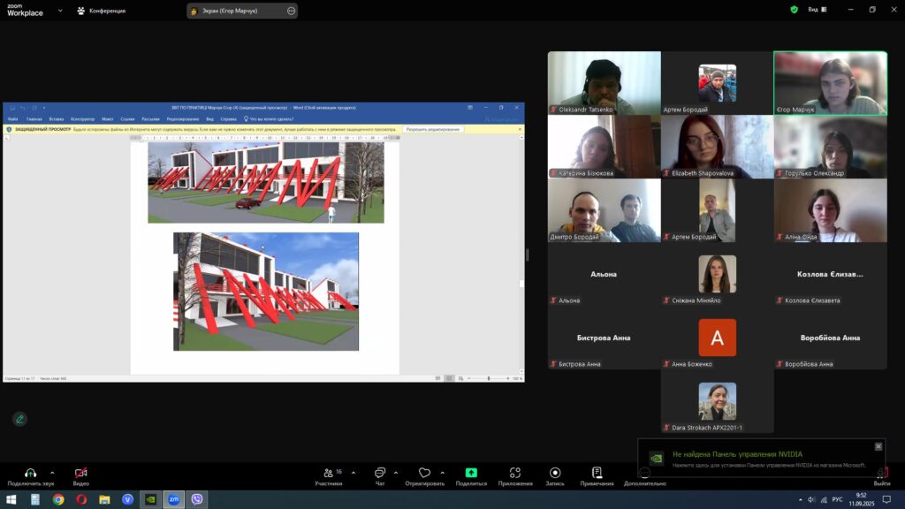Click the NVIDIA icon in the taskbar
The image size is (905, 509).
pyautogui.click(x=150, y=499)
